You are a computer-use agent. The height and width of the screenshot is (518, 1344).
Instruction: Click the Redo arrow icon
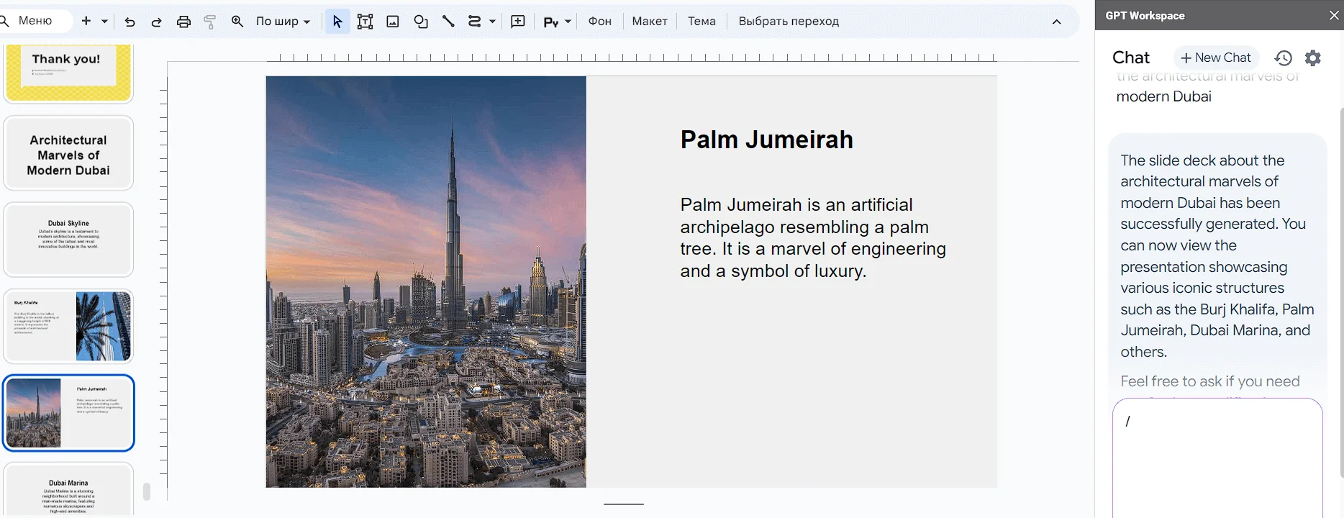point(156,22)
